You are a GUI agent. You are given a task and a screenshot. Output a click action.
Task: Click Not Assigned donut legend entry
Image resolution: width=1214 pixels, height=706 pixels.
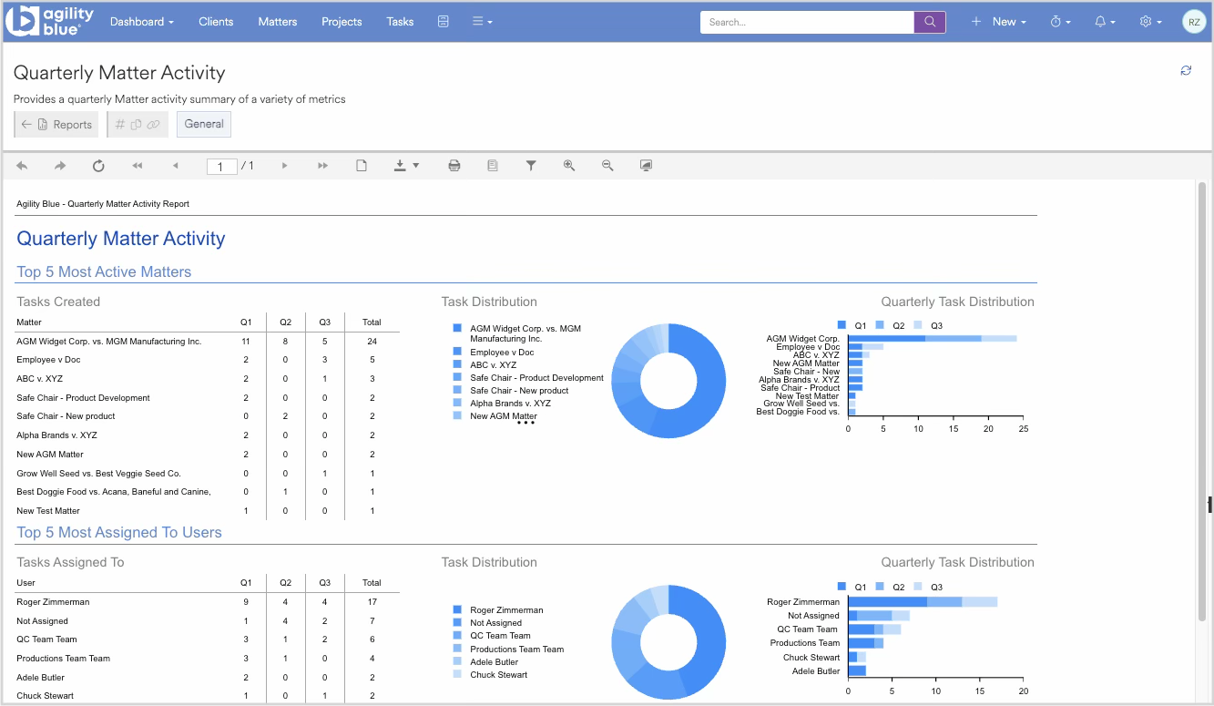(x=487, y=623)
